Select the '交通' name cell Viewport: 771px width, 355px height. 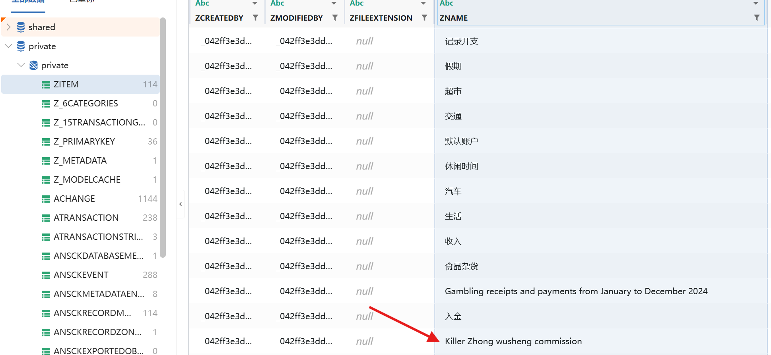click(x=601, y=116)
